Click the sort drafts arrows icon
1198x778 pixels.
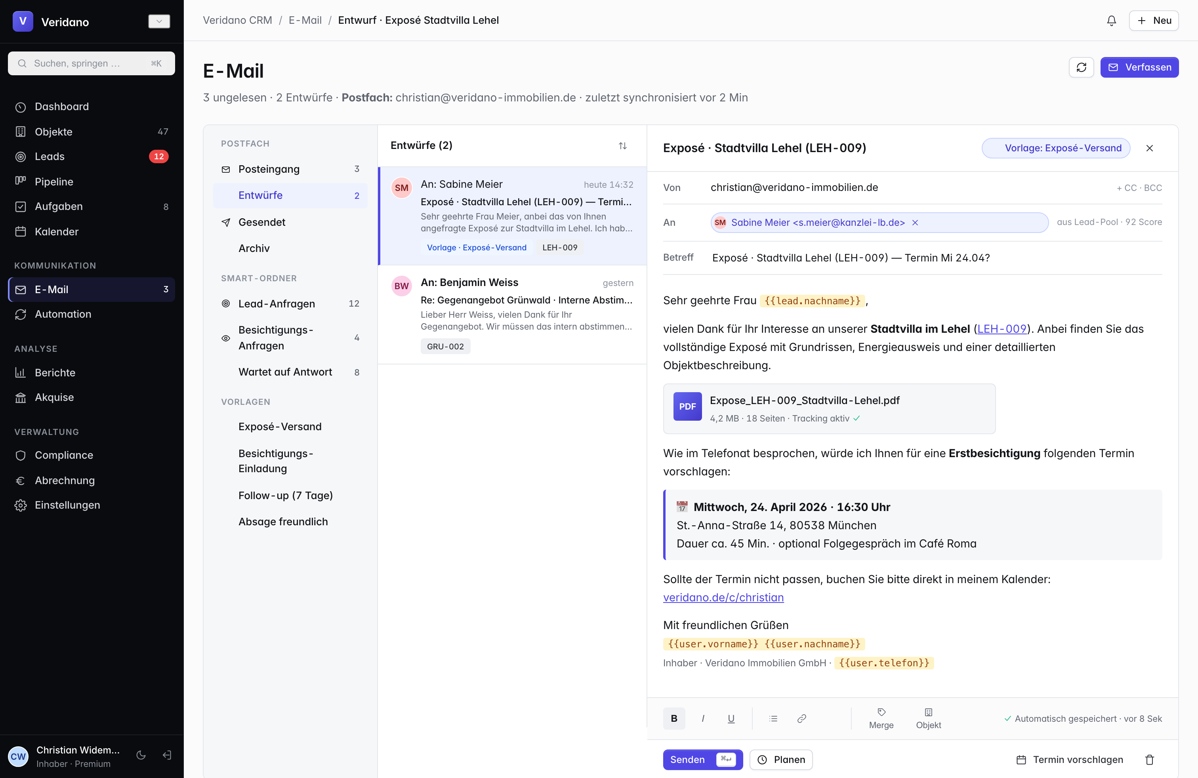click(x=623, y=146)
